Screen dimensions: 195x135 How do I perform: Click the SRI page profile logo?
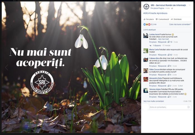click(146, 7)
